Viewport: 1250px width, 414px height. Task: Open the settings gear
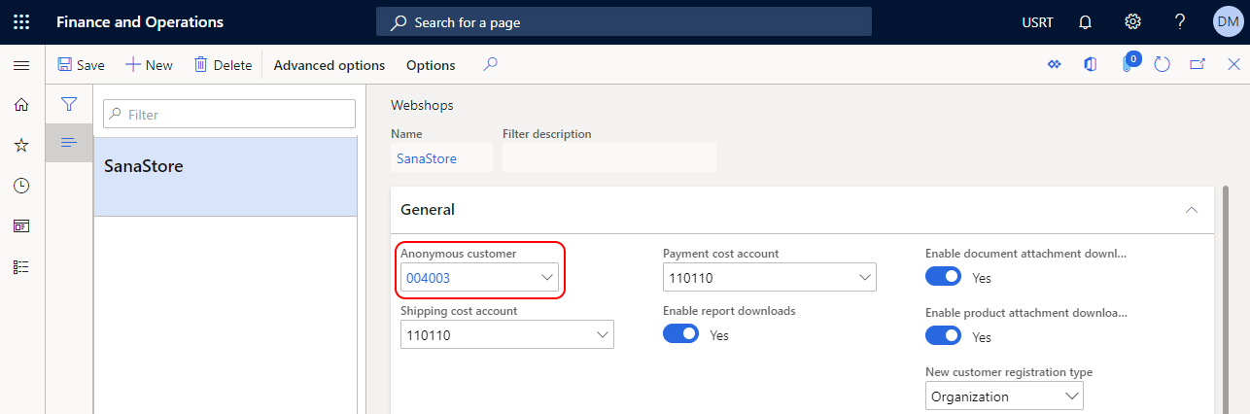tap(1132, 21)
